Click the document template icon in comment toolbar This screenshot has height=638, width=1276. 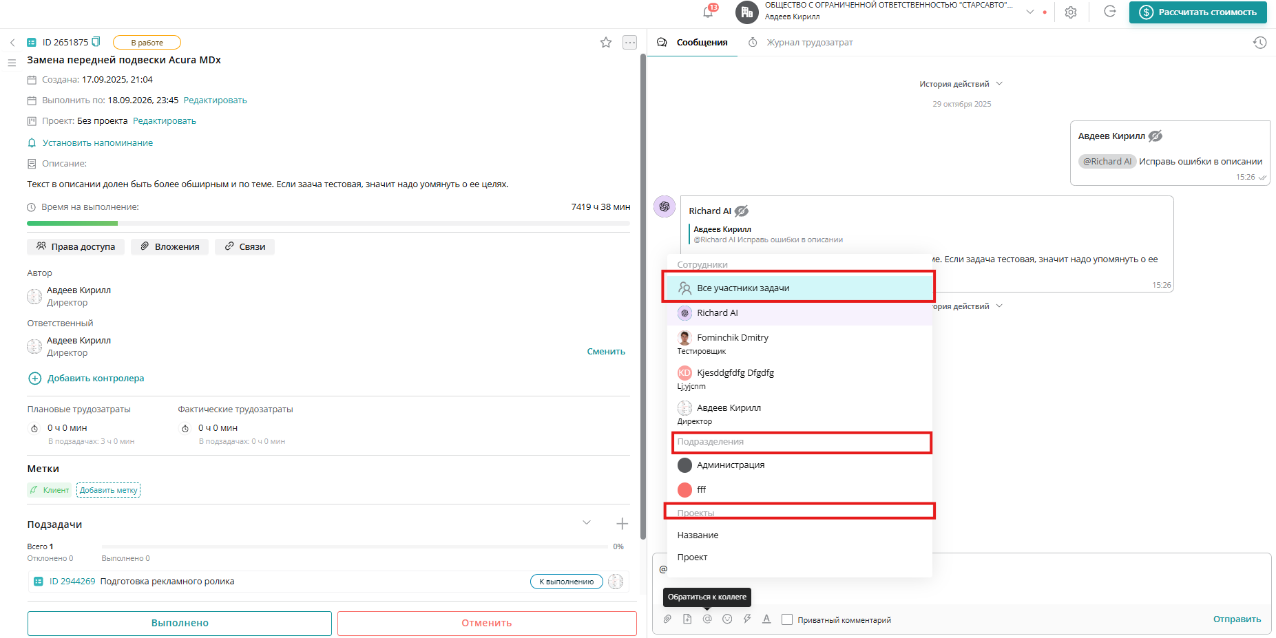point(687,619)
